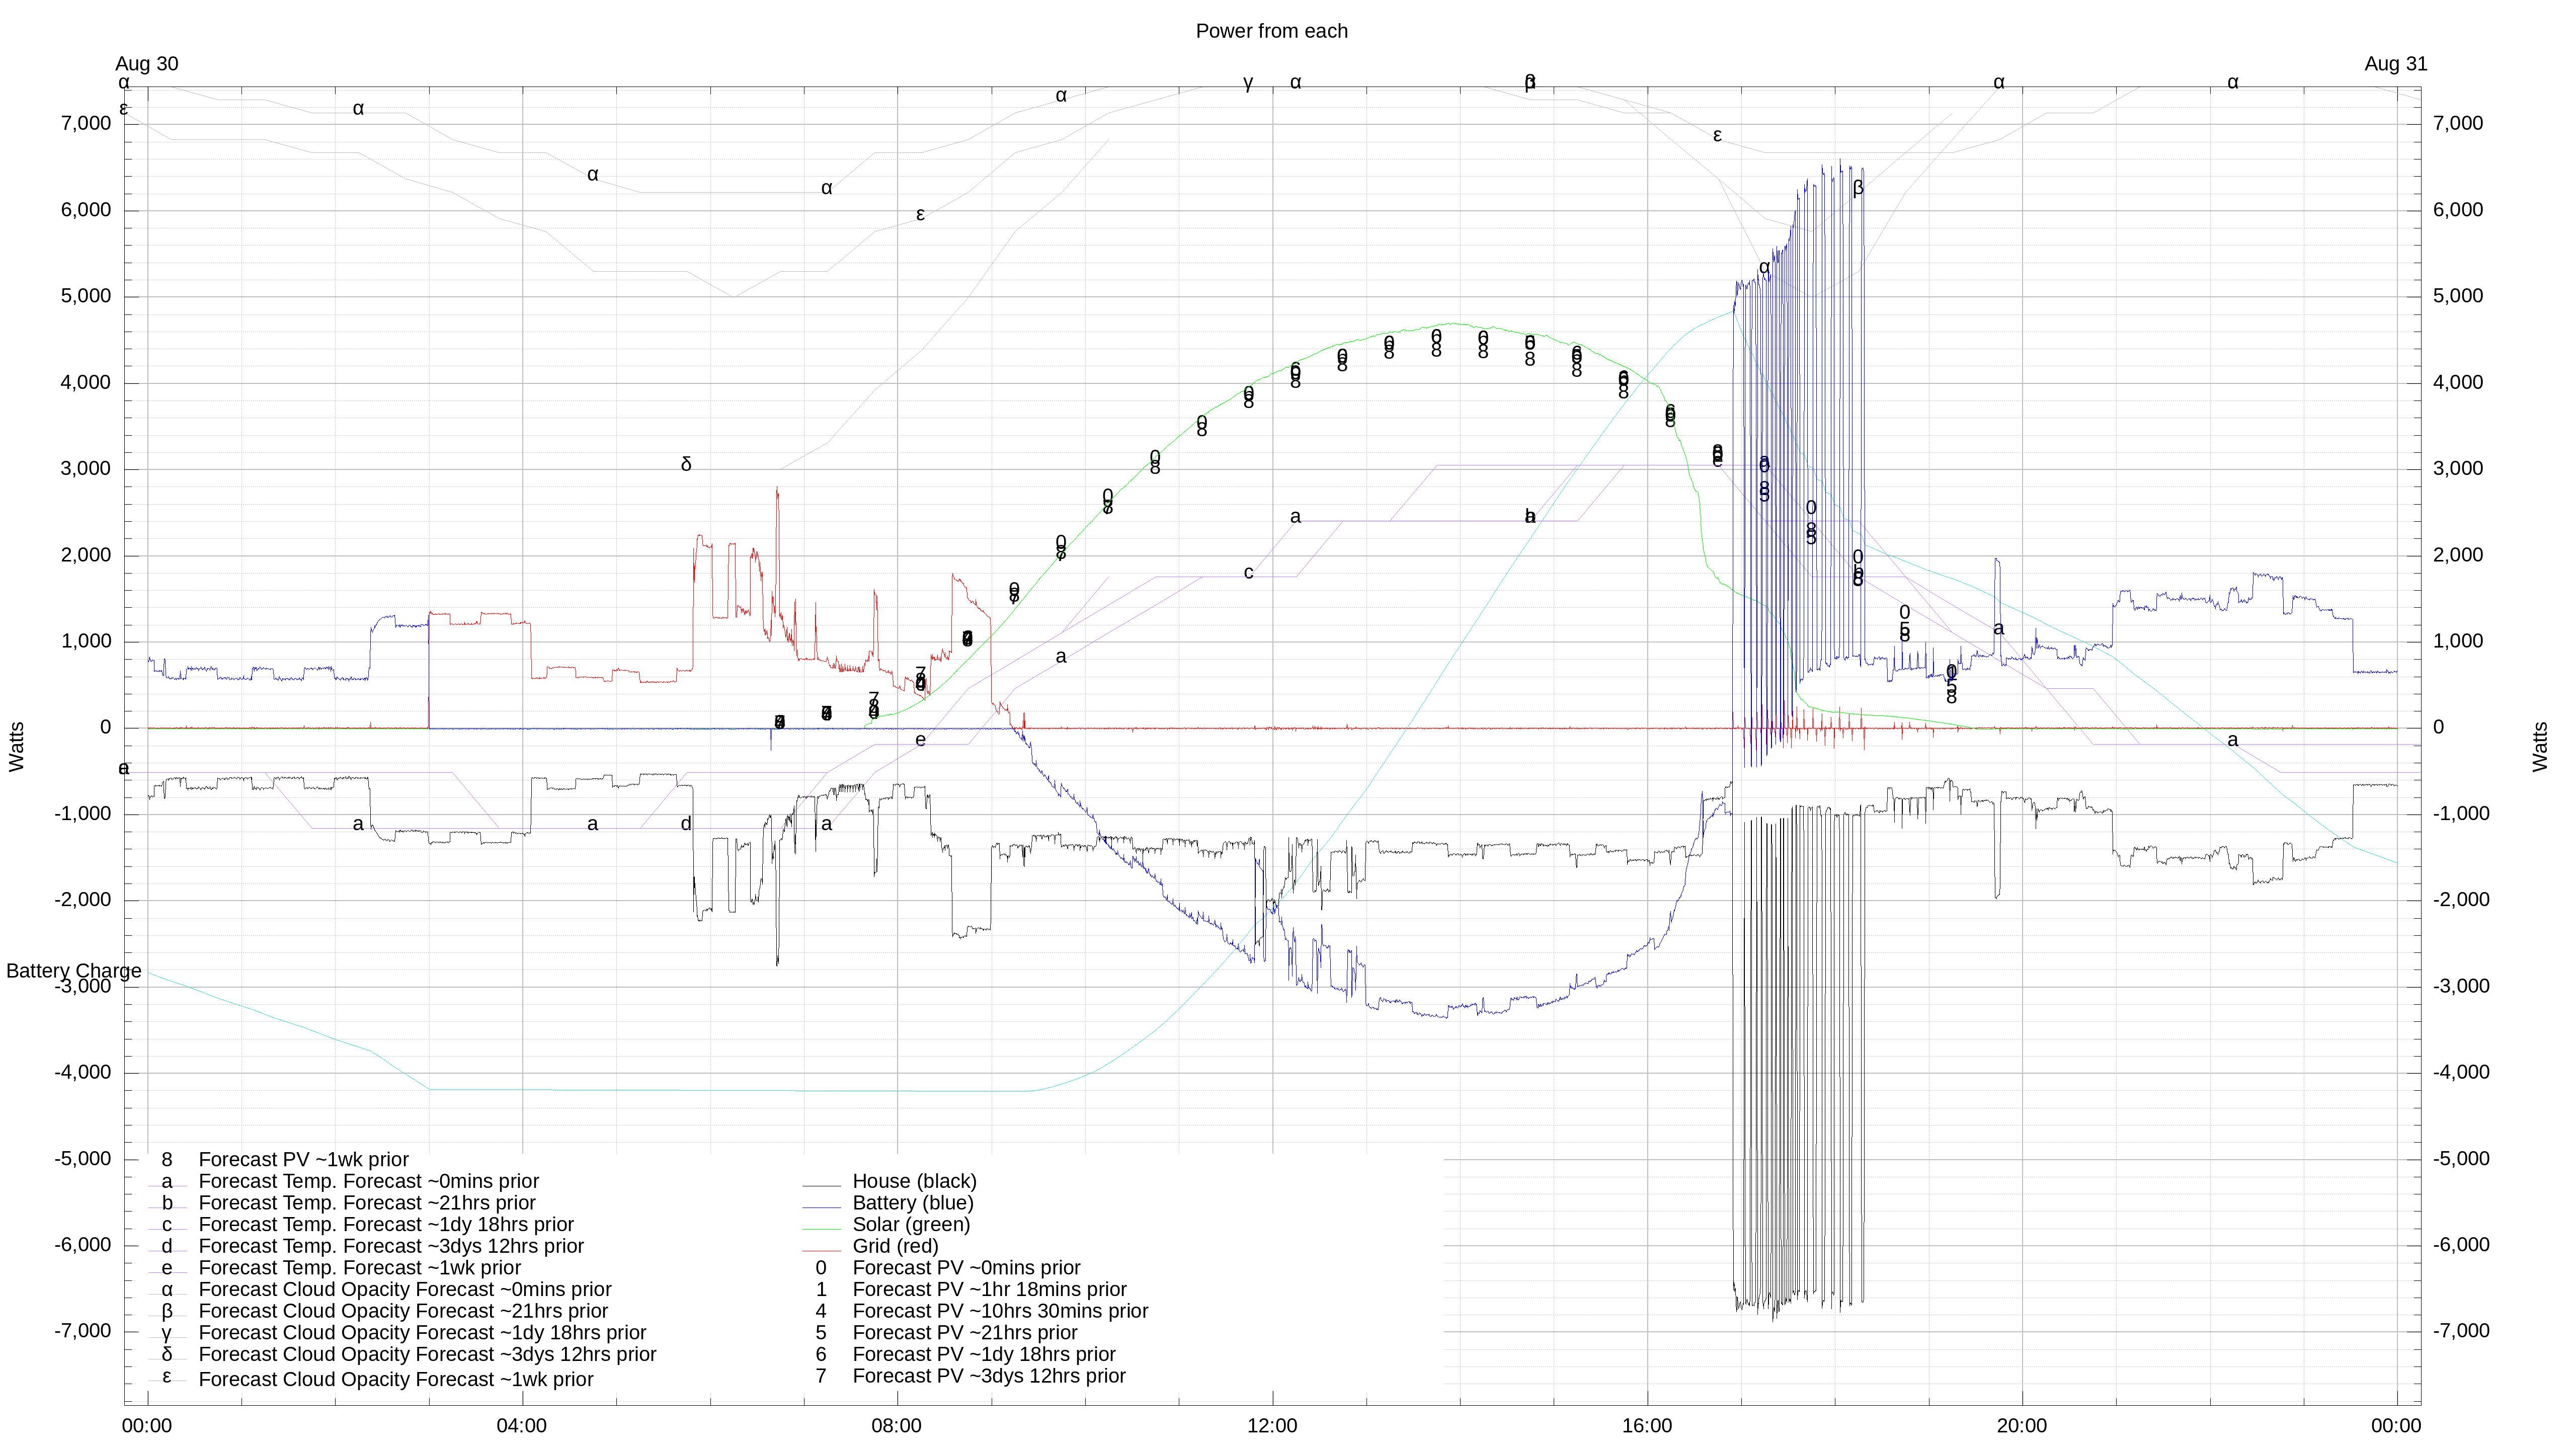Click left axis label '-1,000'
The height and width of the screenshot is (1449, 2576).
(83, 814)
